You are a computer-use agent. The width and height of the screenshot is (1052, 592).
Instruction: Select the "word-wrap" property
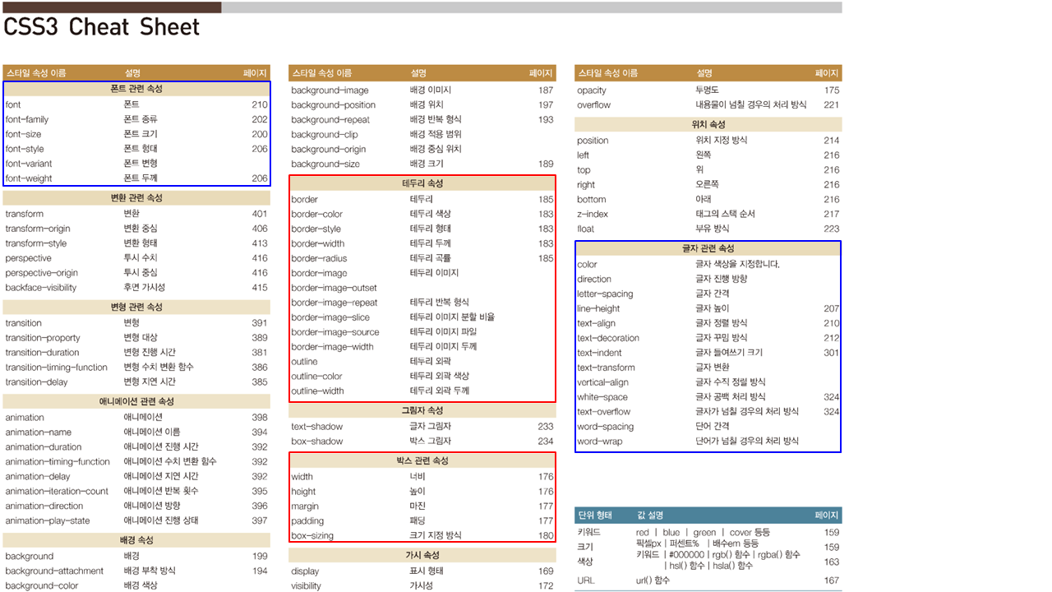pos(601,442)
